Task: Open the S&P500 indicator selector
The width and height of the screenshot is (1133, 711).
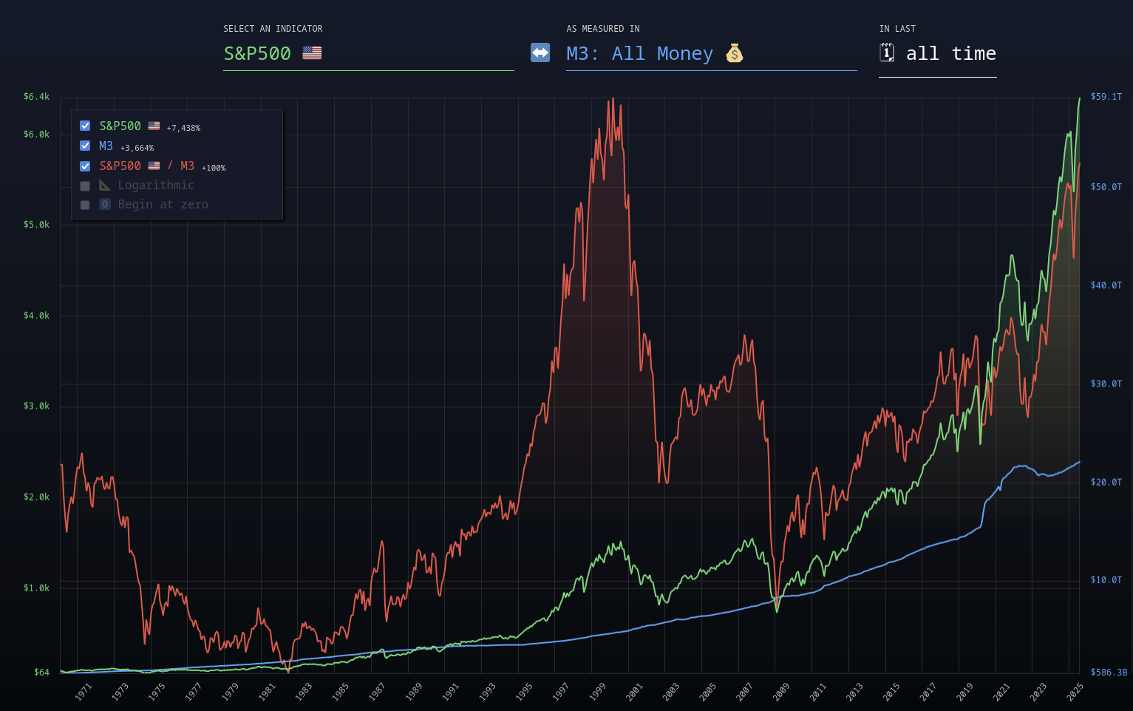Action: 369,54
